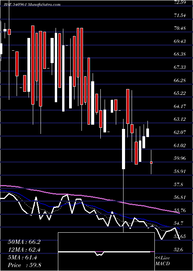Screen dimensions: 193x271
Task: Click the 50MA : 66.2 readout
Action: click(x=24, y=242)
